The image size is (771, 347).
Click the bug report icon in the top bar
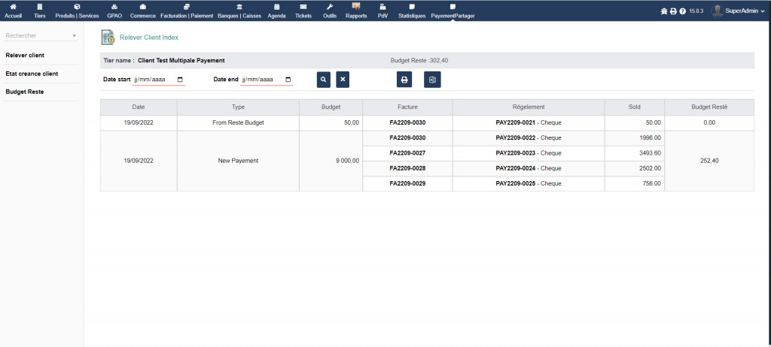pyautogui.click(x=663, y=11)
